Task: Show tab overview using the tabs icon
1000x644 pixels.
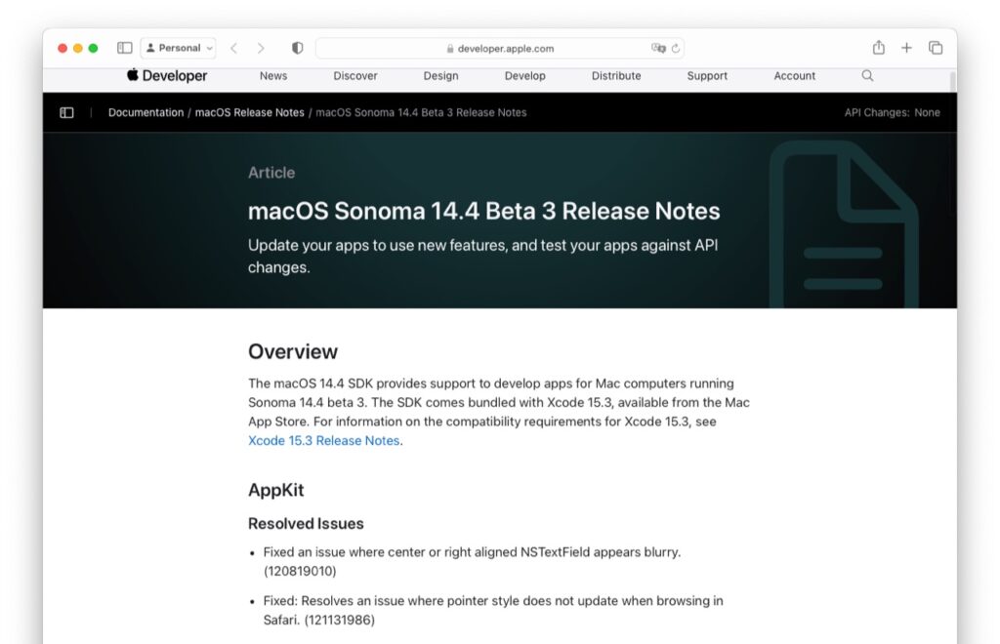Action: coord(935,47)
